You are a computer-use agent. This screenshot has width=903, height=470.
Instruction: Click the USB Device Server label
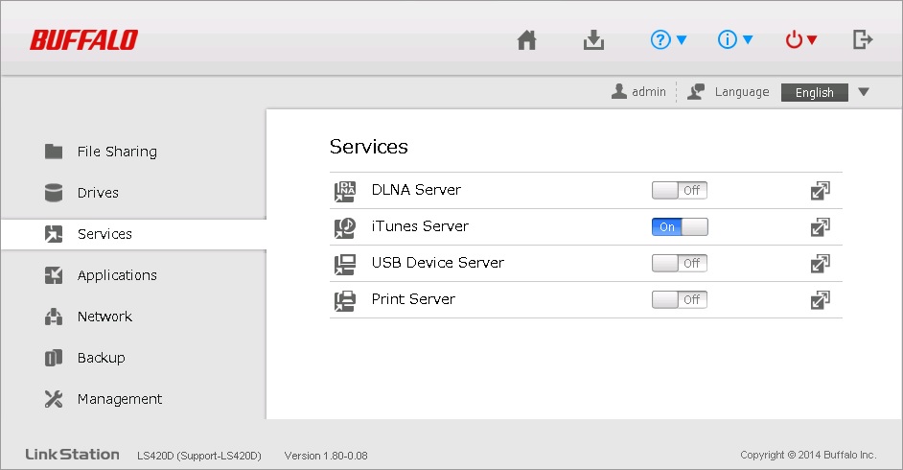pyautogui.click(x=438, y=263)
